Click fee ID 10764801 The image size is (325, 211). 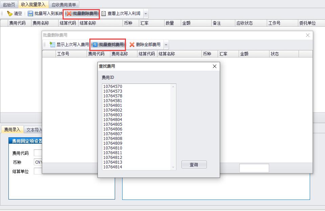[x=113, y=105]
